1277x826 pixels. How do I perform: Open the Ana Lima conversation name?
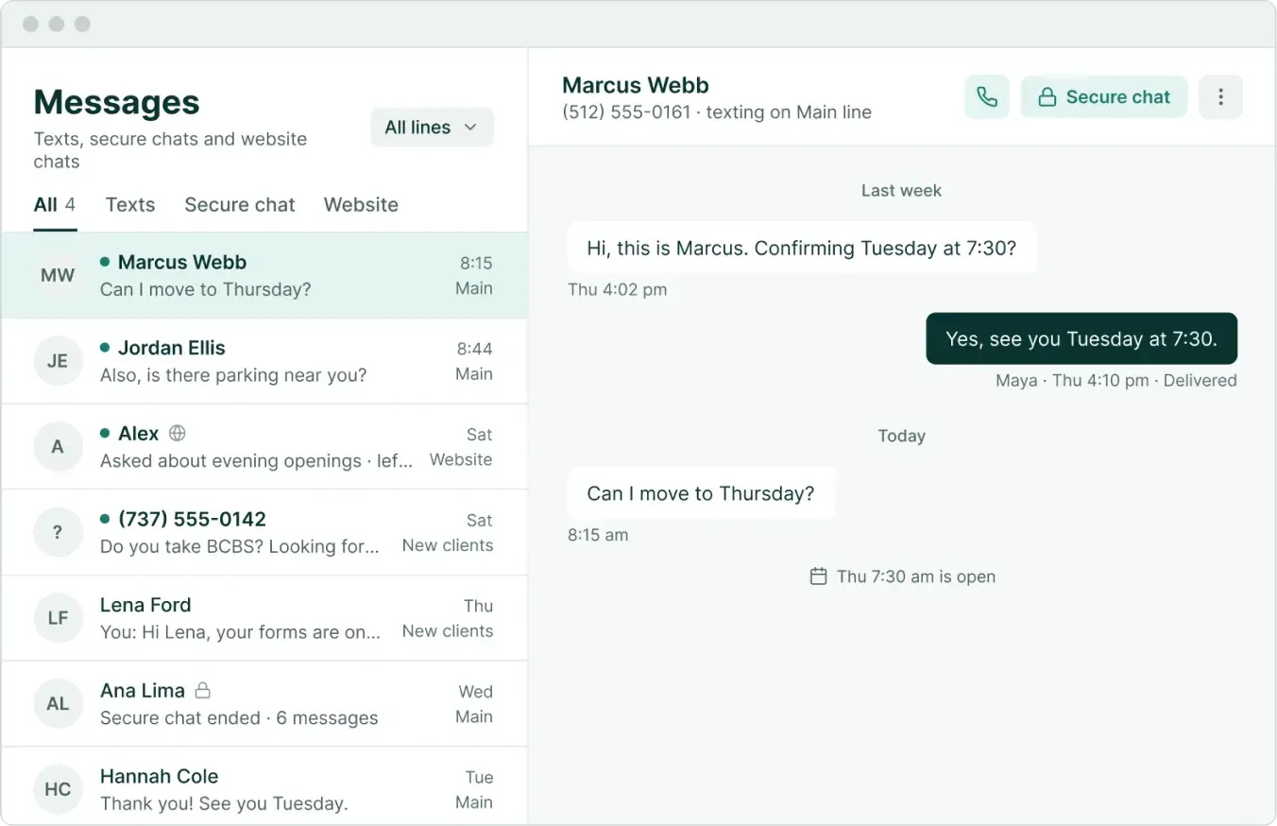[142, 691]
